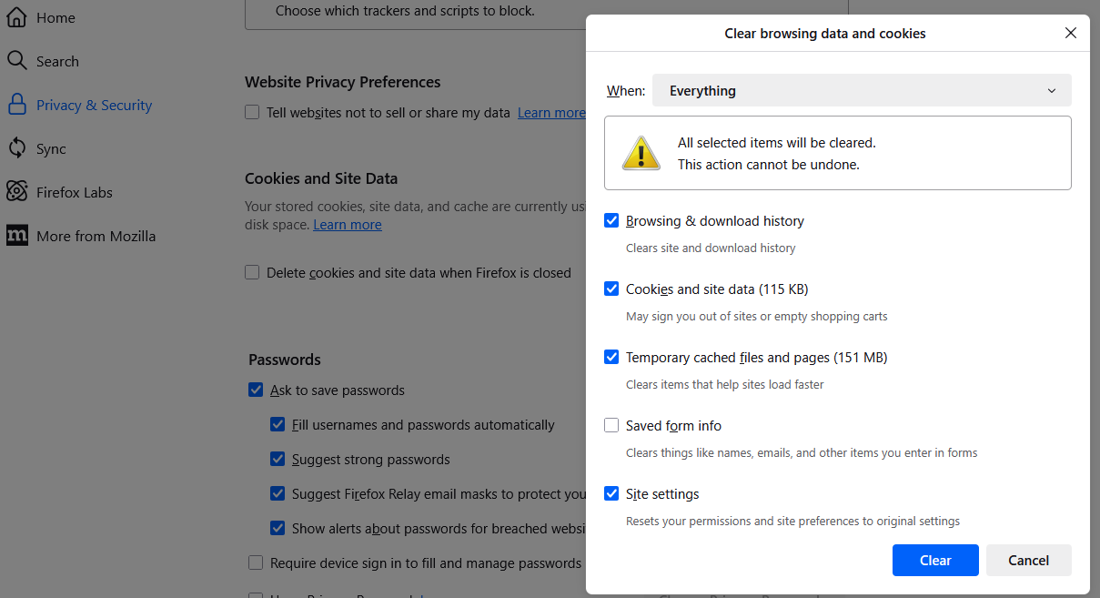
Task: Click the Firefox Labs icon
Action: tap(16, 192)
